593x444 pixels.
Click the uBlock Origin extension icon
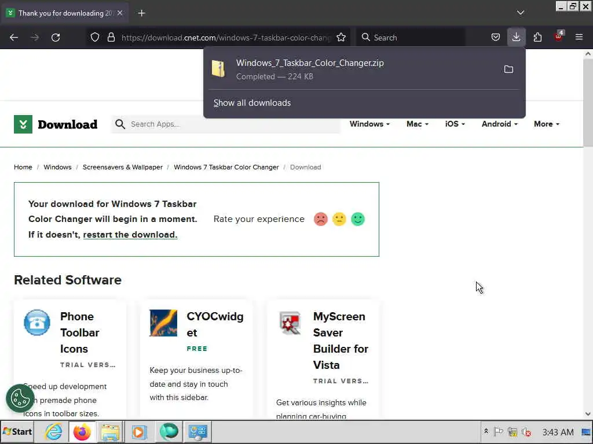(x=559, y=36)
